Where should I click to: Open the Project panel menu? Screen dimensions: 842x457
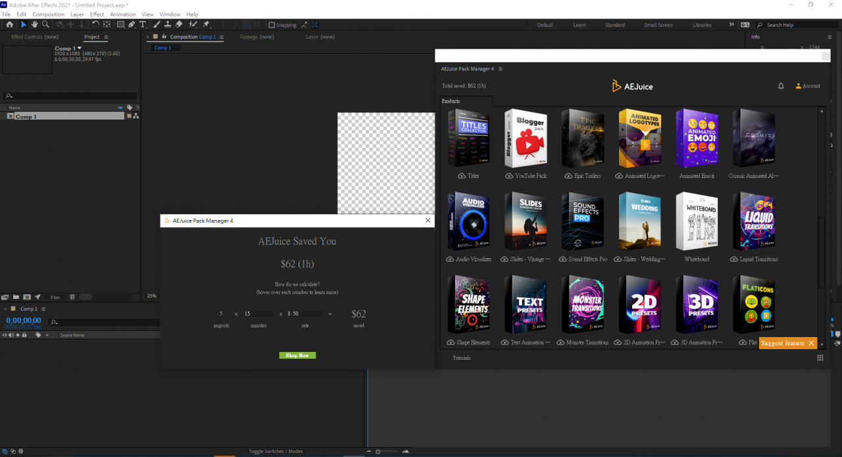(x=106, y=37)
